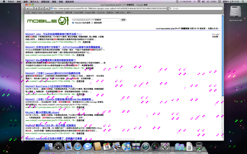Click the web clip toolbar button

click(x=42, y=8)
